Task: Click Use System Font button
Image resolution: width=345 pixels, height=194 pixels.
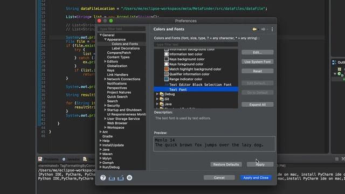Action: (x=258, y=62)
